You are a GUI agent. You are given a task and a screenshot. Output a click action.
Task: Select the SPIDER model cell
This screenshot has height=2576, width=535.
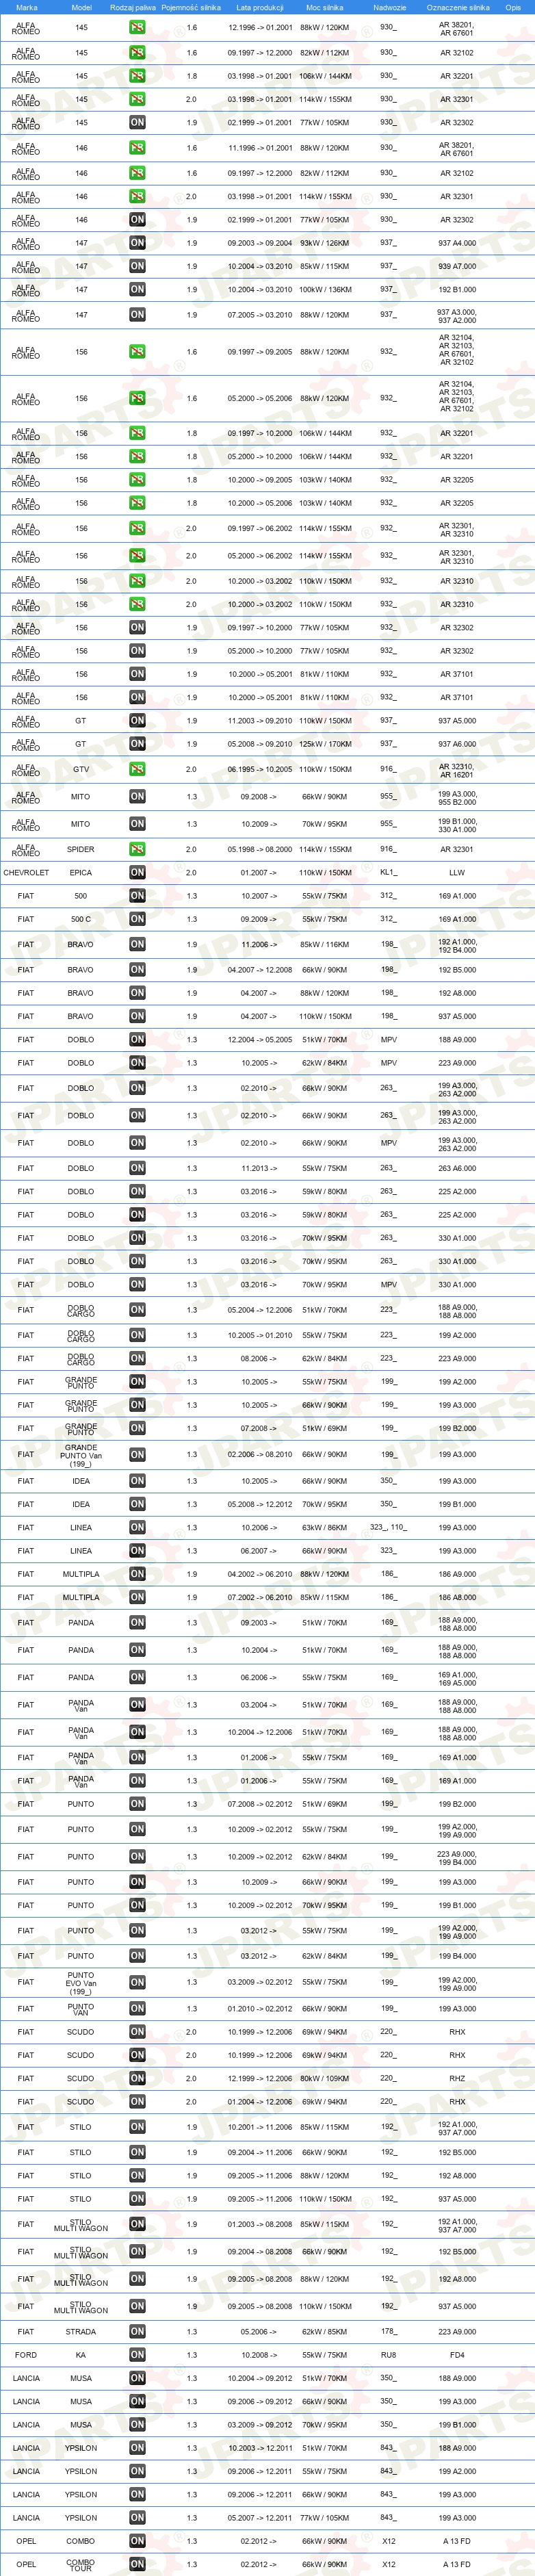81,849
